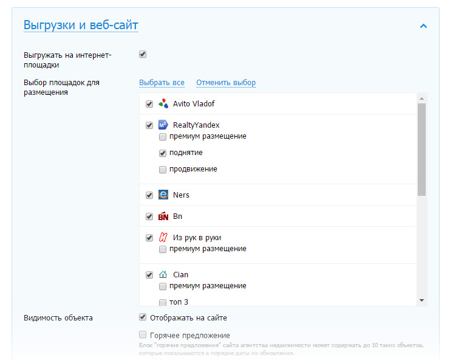Click the list scrollbar up arrow
453x360 pixels.
422,99
